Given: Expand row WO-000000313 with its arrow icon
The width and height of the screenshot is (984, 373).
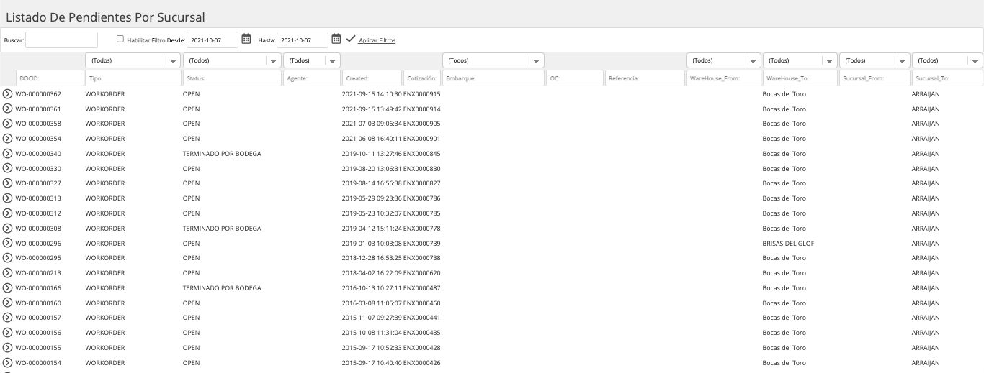Looking at the screenshot, I should [x=7, y=198].
